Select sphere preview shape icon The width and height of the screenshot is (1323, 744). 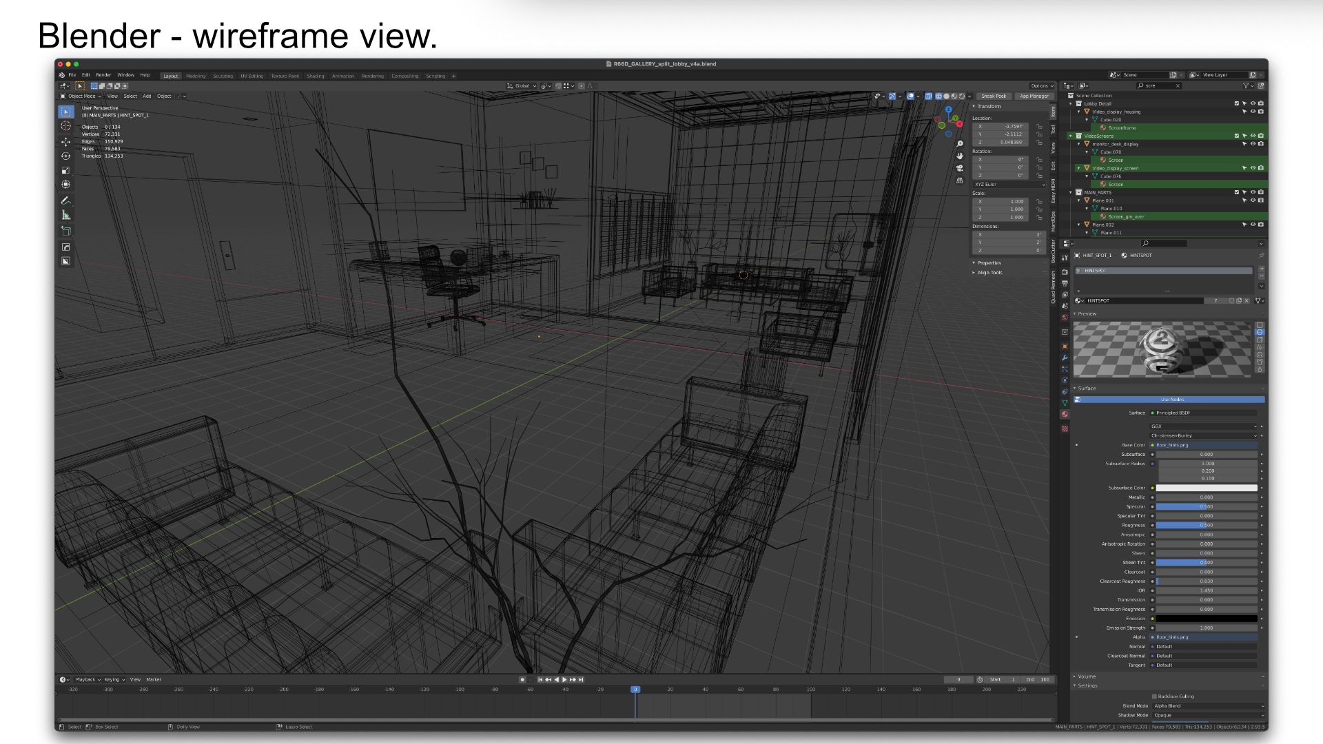(x=1260, y=333)
